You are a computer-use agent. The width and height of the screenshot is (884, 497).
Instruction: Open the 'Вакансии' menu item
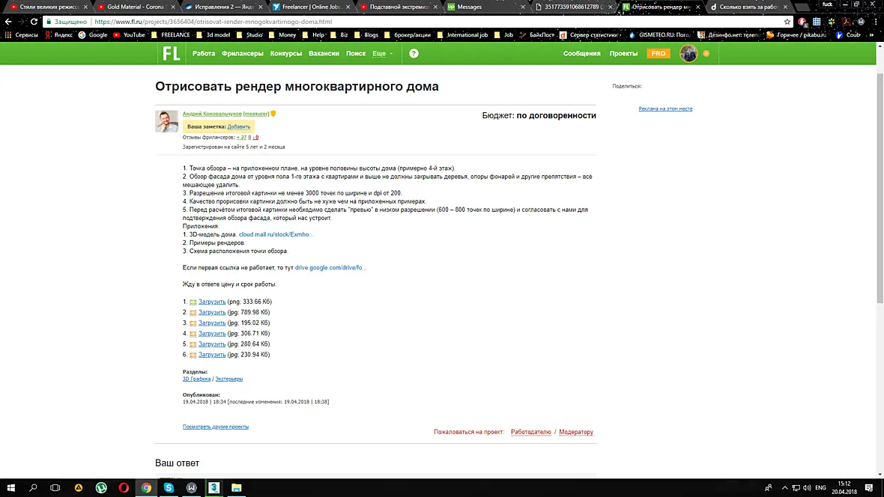coord(324,54)
